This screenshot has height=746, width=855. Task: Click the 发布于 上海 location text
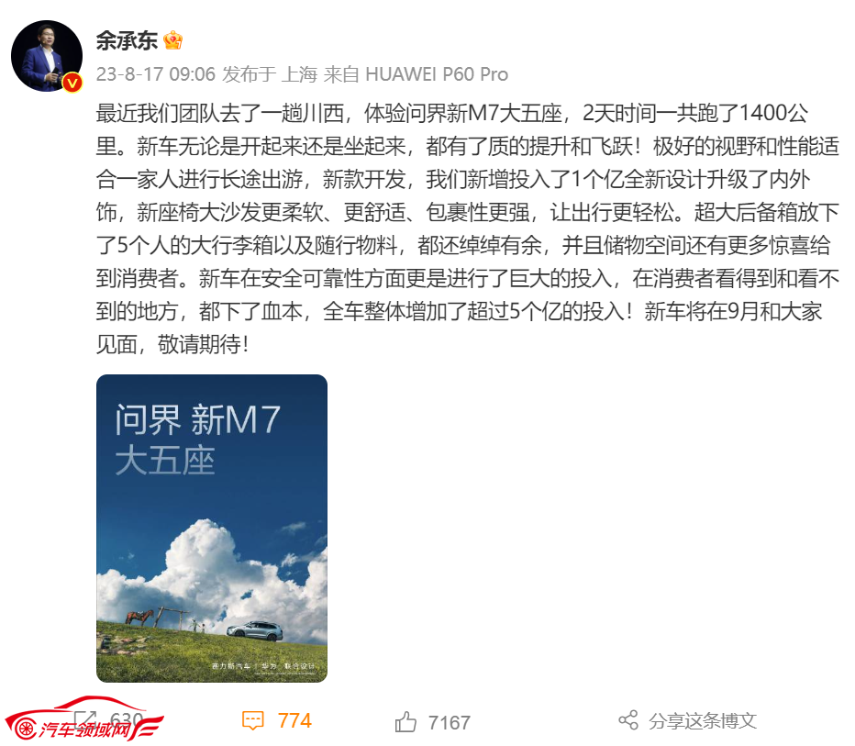pos(270,74)
